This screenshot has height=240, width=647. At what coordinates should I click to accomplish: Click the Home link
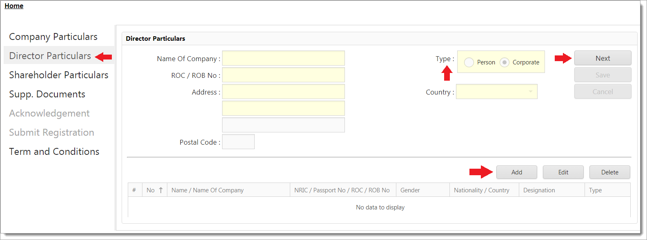(14, 6)
